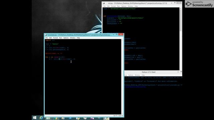The width and height of the screenshot is (214, 120).
Task: Open Window menu in Python Shell window
Action: click(137, 75)
